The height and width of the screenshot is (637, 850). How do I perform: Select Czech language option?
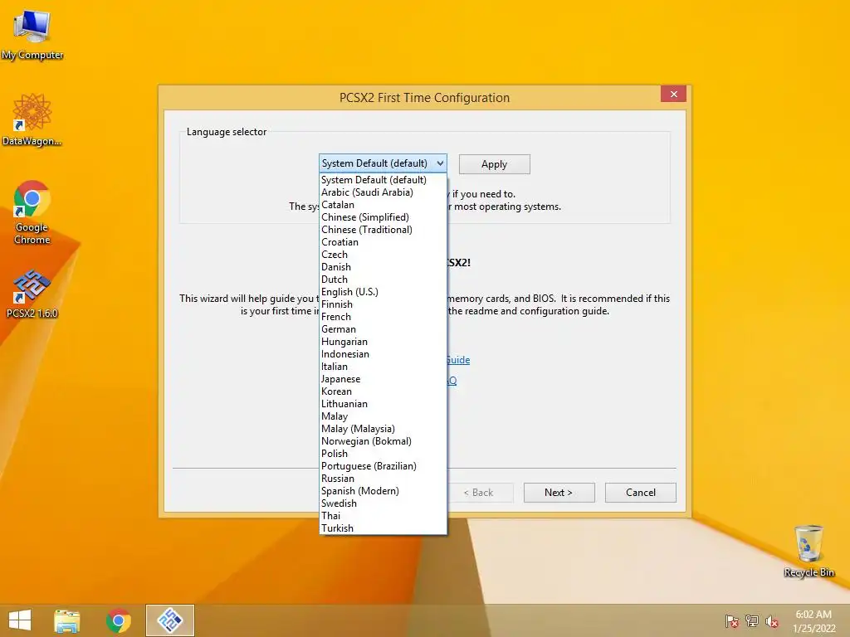[383, 255]
